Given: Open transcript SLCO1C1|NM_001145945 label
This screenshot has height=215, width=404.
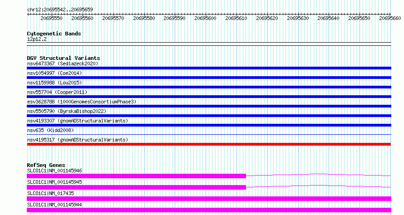Looking at the screenshot, I should (54, 182).
